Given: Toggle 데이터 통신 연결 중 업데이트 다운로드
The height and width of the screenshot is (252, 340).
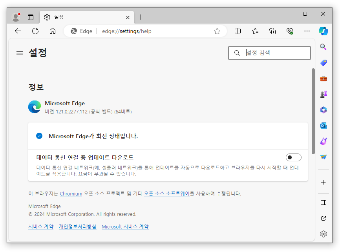Looking at the screenshot, I should [x=293, y=157].
